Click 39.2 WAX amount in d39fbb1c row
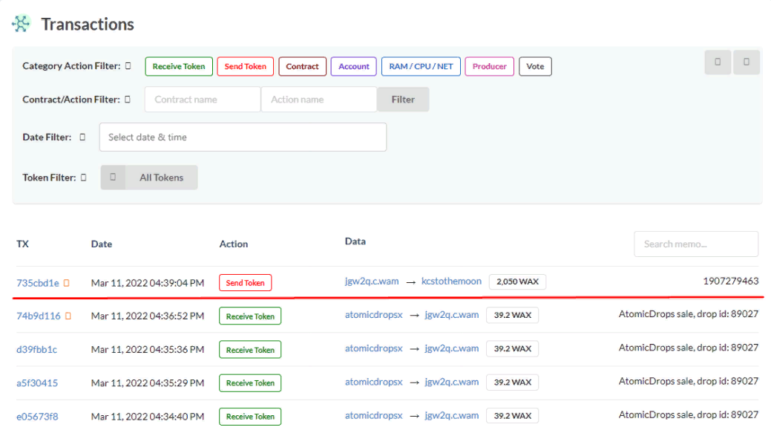 [512, 348]
